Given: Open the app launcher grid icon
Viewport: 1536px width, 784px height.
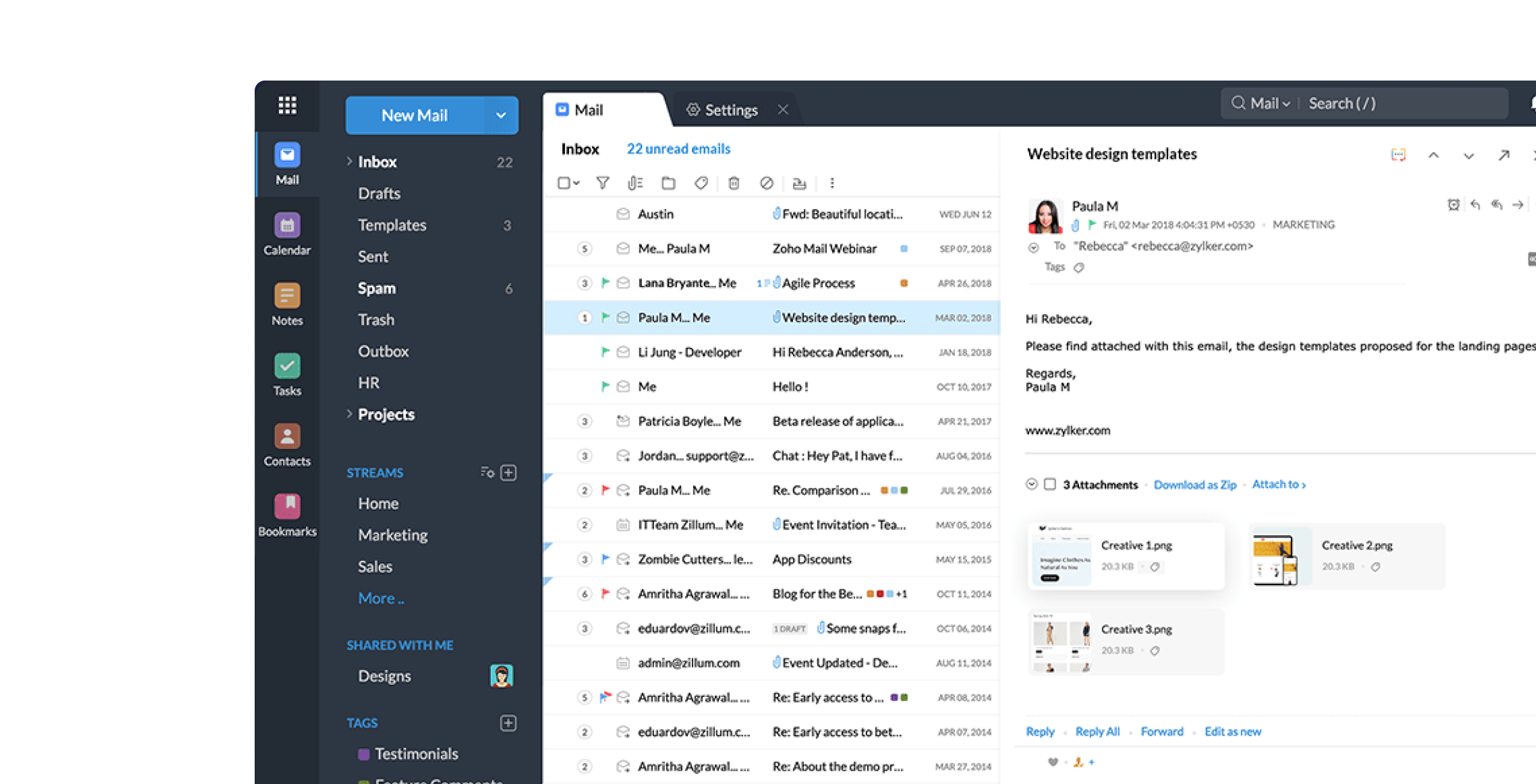Looking at the screenshot, I should [287, 105].
